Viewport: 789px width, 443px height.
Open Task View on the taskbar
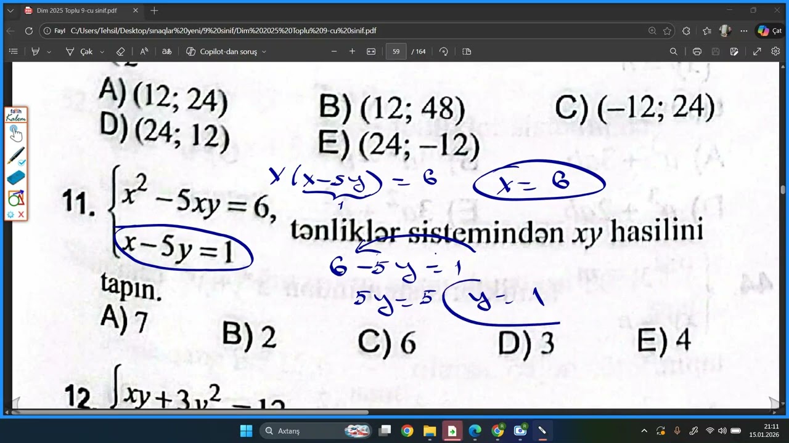click(x=385, y=431)
